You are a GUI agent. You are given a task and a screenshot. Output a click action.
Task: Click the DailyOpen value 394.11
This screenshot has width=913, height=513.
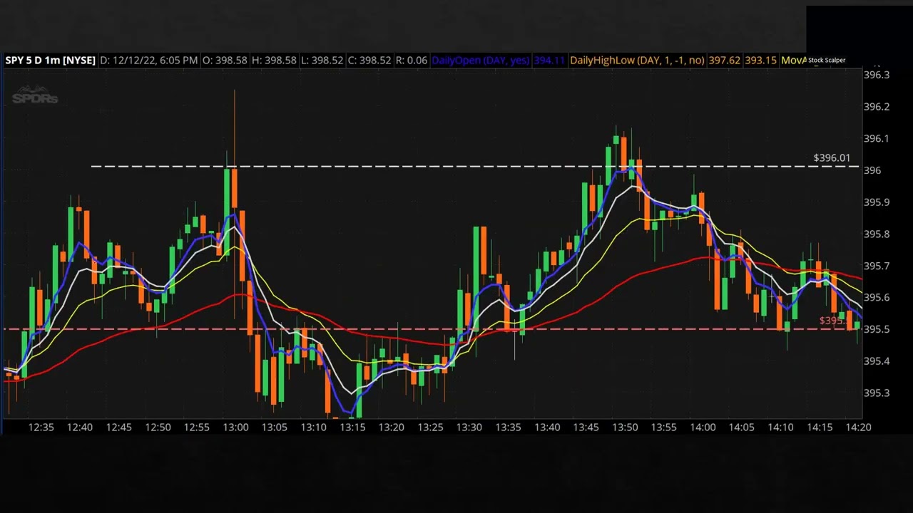click(549, 61)
